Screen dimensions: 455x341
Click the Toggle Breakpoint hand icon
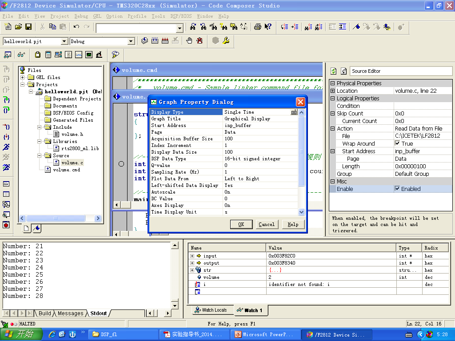click(189, 40)
